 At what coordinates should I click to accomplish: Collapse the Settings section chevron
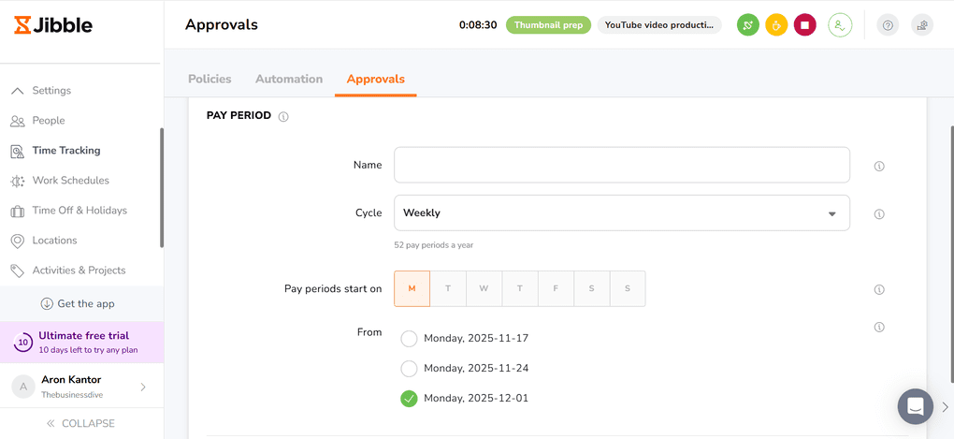18,91
